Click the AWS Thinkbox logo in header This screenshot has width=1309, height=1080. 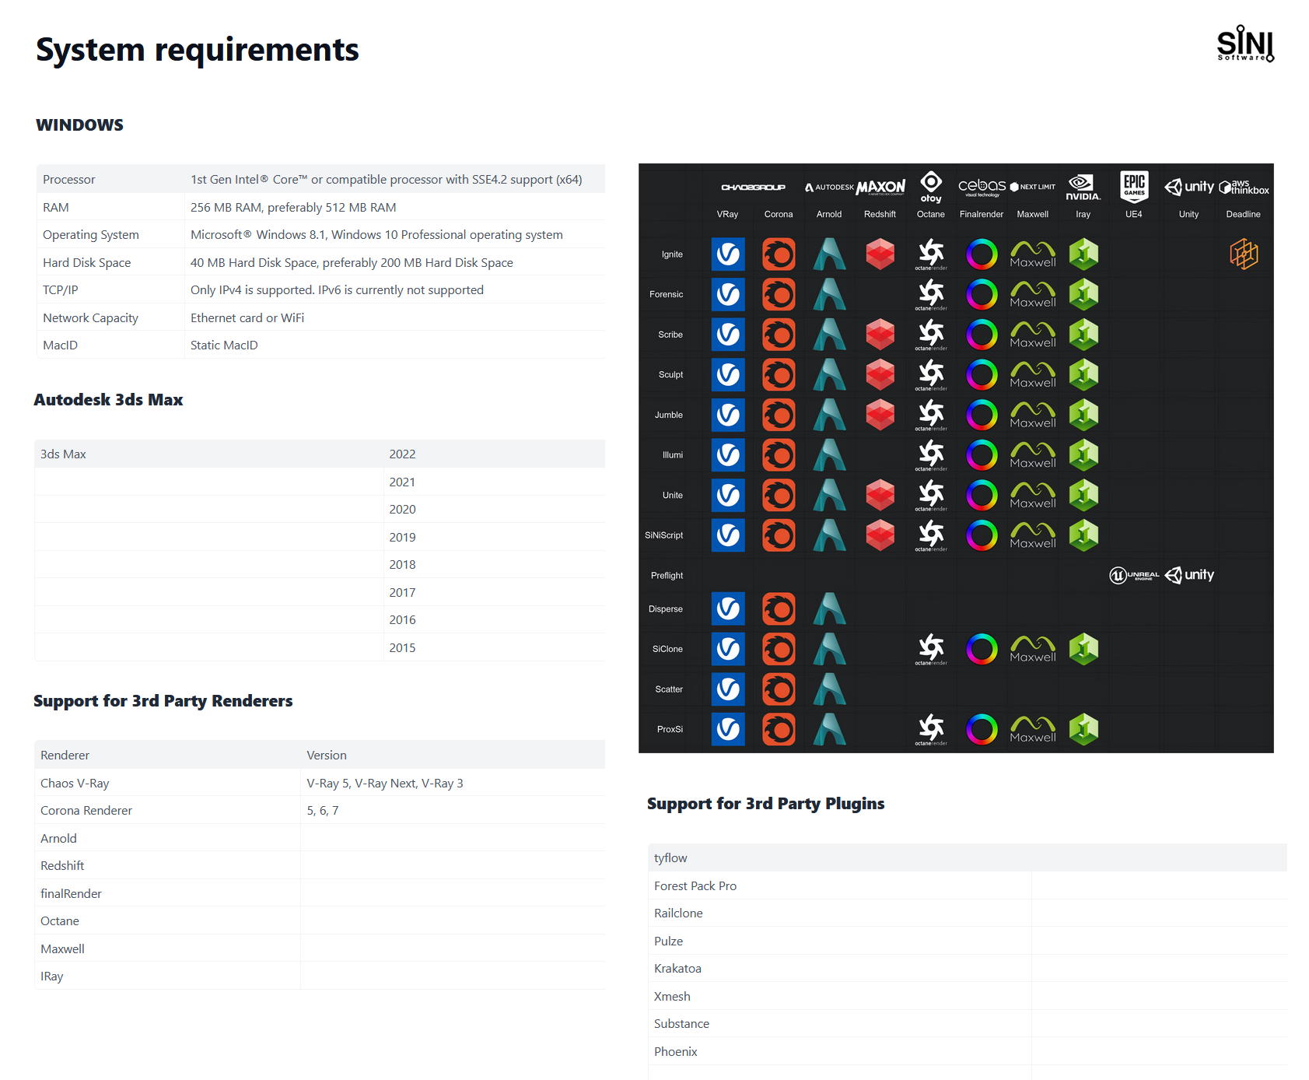pyautogui.click(x=1244, y=188)
